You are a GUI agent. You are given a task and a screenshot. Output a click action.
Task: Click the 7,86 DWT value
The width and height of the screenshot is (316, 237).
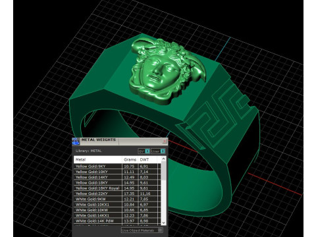tap(144, 215)
